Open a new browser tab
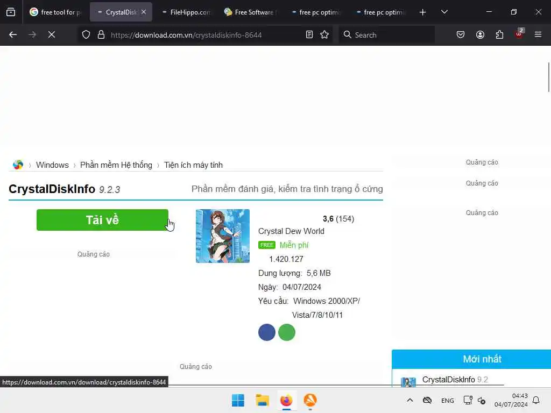The image size is (551, 413). click(x=423, y=12)
